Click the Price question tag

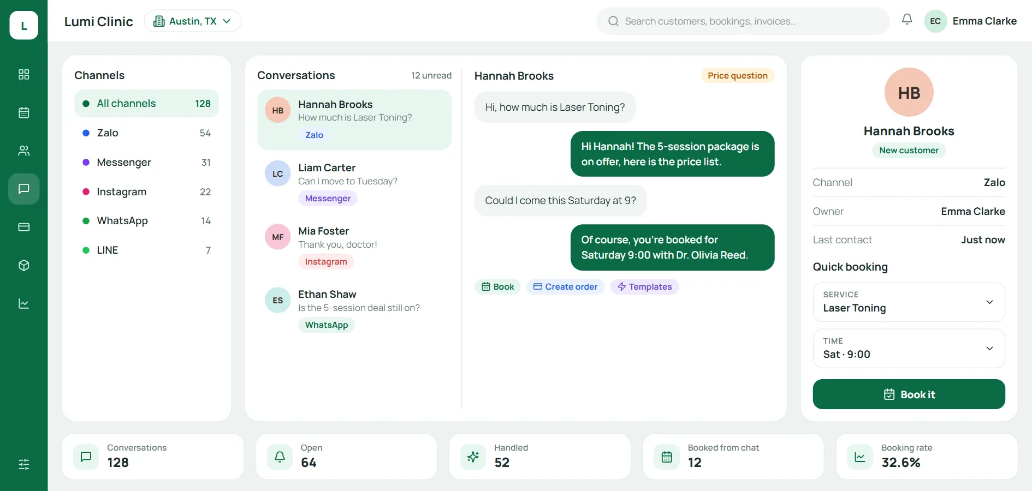point(738,76)
